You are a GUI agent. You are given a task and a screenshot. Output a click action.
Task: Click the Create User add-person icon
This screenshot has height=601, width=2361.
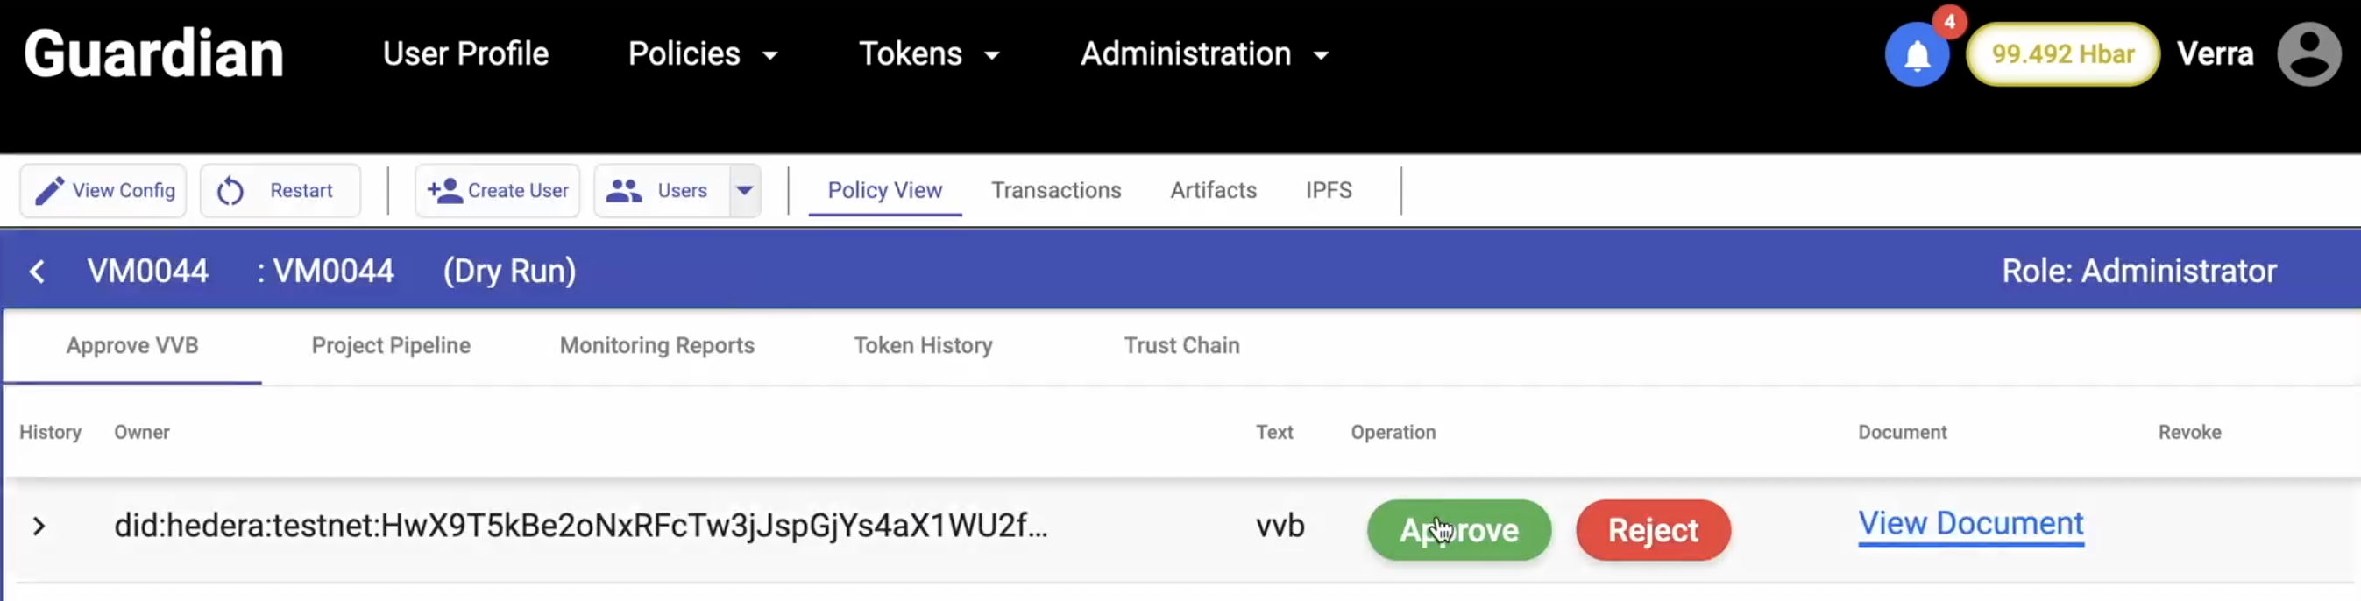444,191
